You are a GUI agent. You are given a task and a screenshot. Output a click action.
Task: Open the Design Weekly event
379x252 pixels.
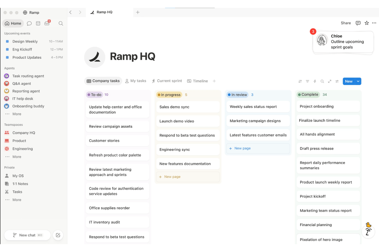[34, 41]
